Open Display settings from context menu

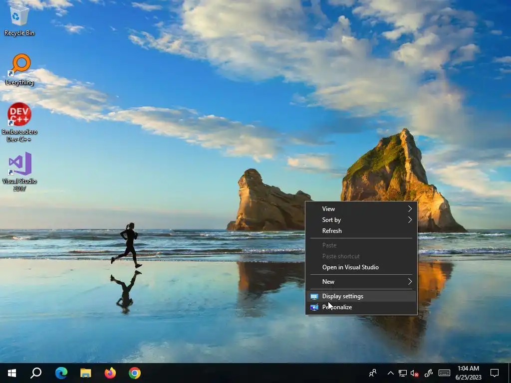[x=361, y=296]
